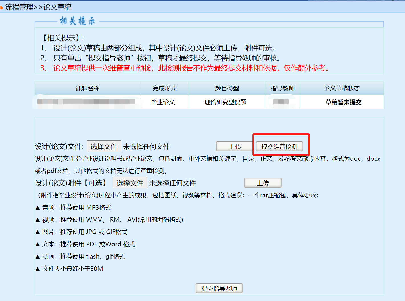Viewport: 405px width, 301px height.
Task: Choose file for 设计(论文)附件【可选】
Action: click(130, 183)
